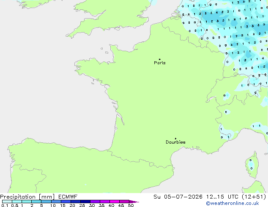The width and height of the screenshot is (268, 207).
Task: Select the Precipitation [mm] legend title
Action: click(27, 197)
